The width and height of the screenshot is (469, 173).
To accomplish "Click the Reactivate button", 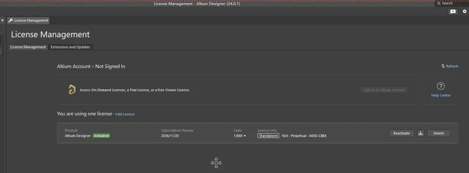I will point(401,133).
